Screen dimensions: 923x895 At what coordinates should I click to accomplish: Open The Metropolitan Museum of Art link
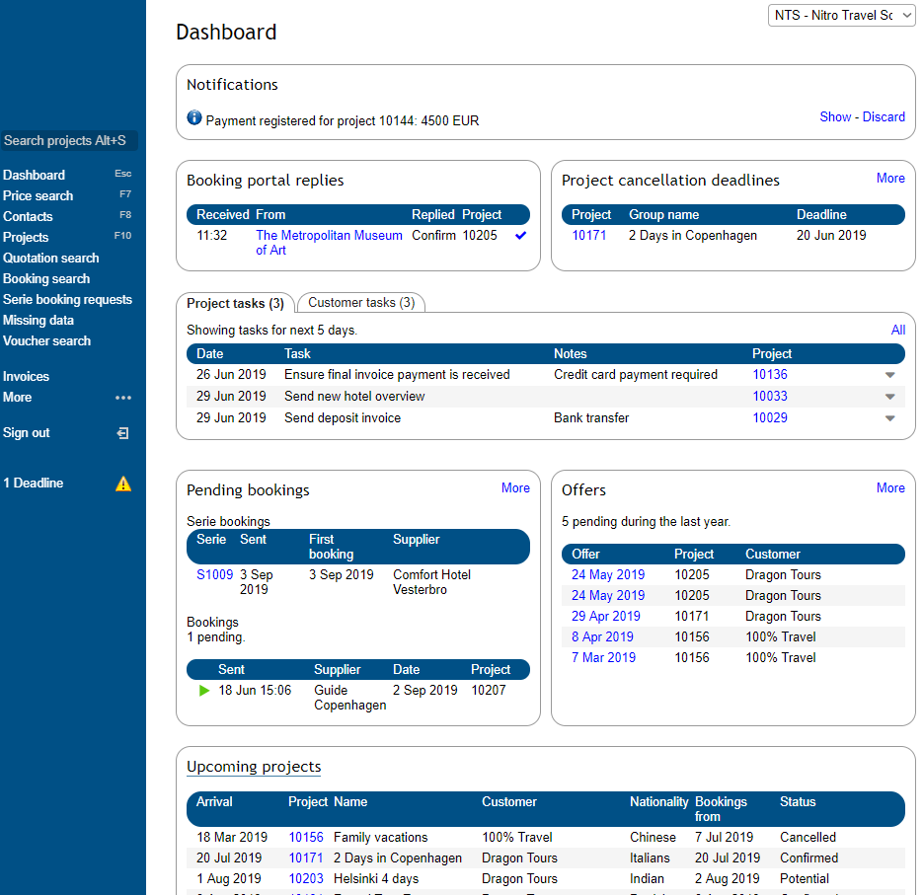point(329,243)
